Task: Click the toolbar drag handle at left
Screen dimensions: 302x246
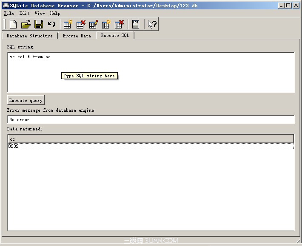Action: click(x=4, y=24)
